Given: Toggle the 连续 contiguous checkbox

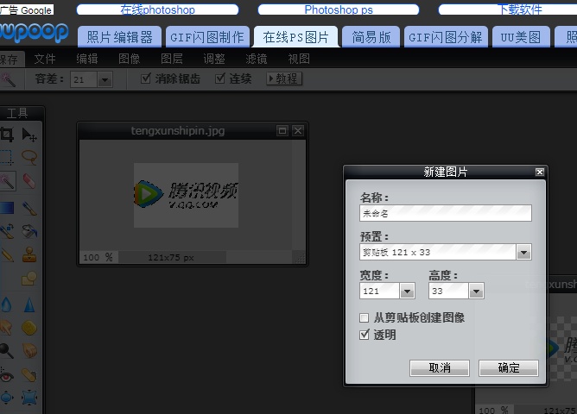Looking at the screenshot, I should click(x=220, y=78).
